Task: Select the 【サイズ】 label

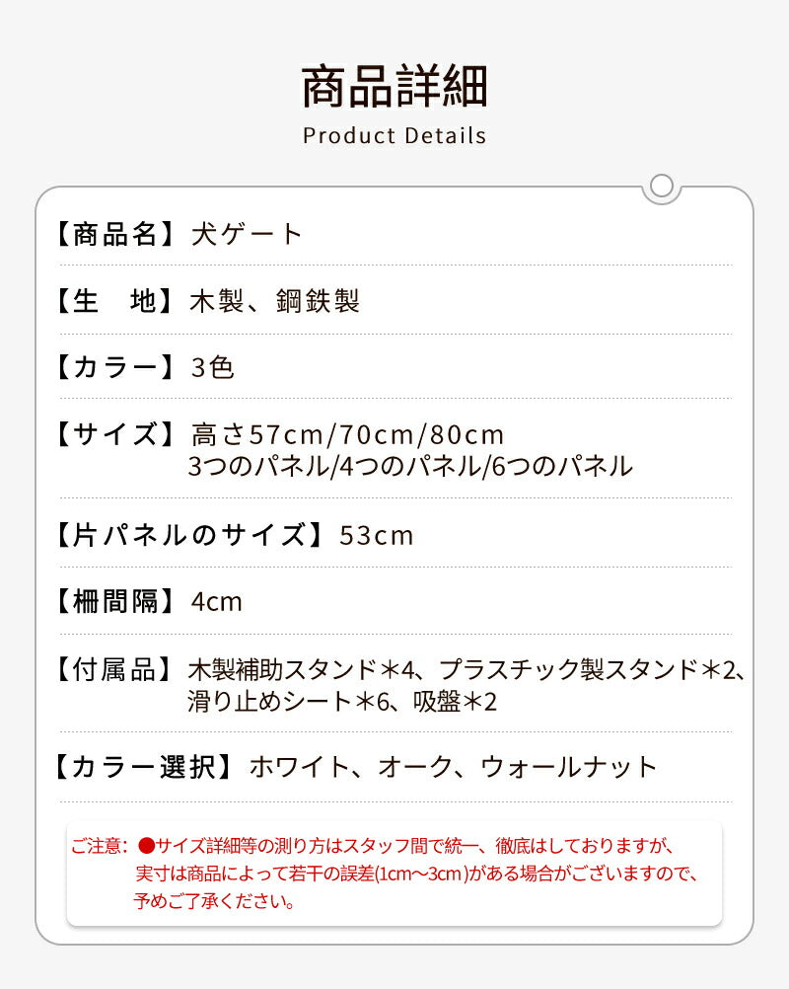Action: click(x=113, y=434)
